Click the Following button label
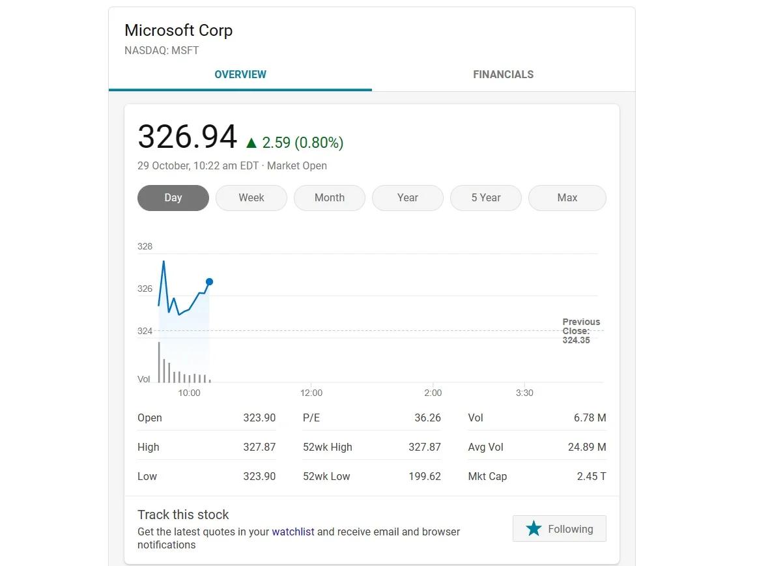The height and width of the screenshot is (566, 783). (x=570, y=529)
